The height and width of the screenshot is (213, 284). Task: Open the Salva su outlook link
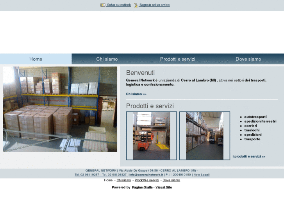[119, 5]
